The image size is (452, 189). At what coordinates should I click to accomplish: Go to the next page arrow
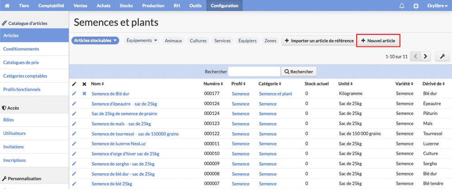[425, 56]
